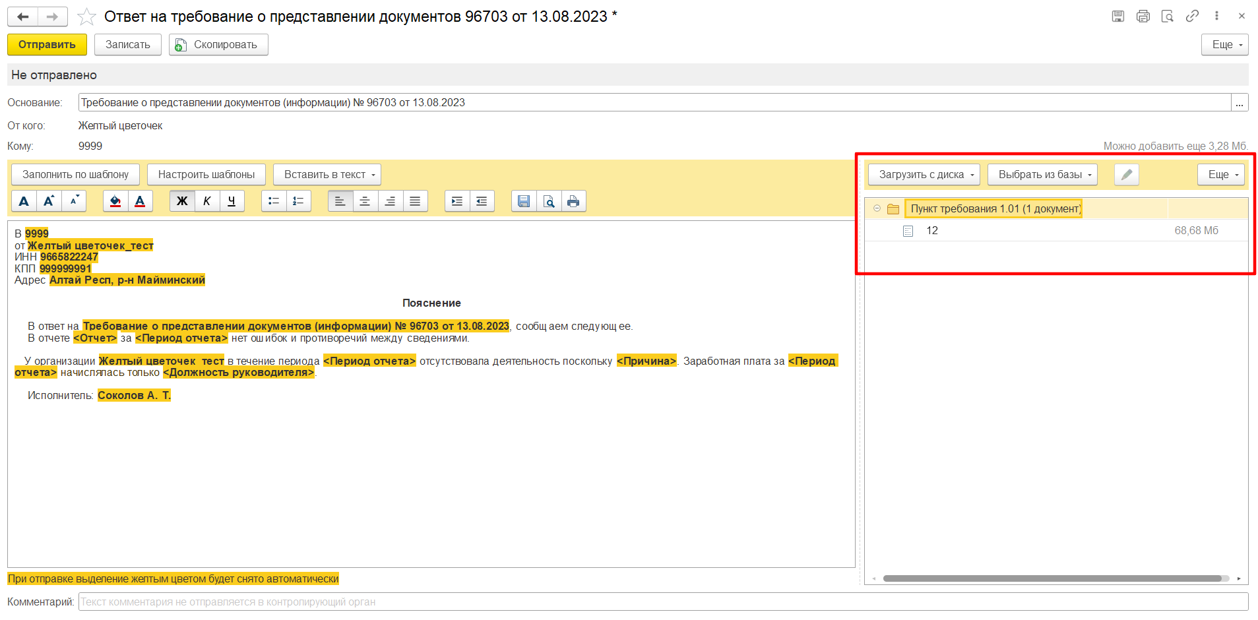
Task: Click the Основание input field
Action: 654,103
